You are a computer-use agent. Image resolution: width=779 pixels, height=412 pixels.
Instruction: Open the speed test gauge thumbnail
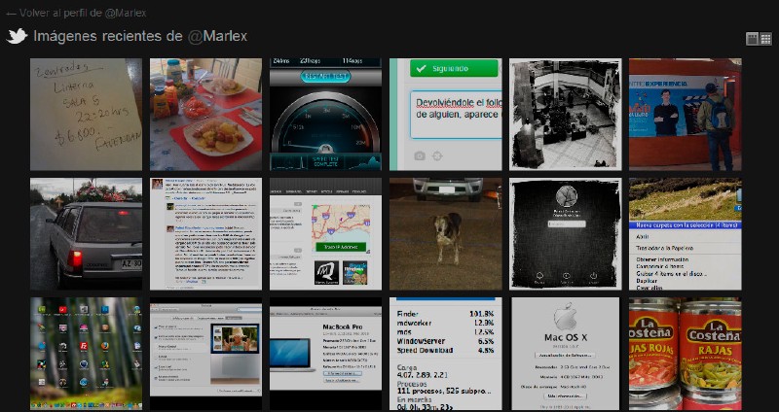tap(325, 115)
